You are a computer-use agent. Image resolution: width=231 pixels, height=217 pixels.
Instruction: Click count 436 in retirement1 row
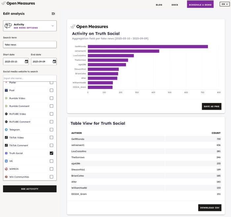[218, 145]
